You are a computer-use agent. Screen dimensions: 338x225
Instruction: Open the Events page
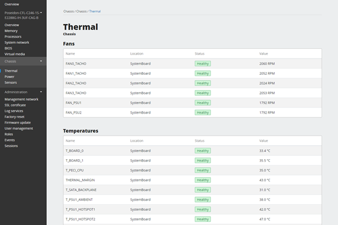(x=10, y=140)
